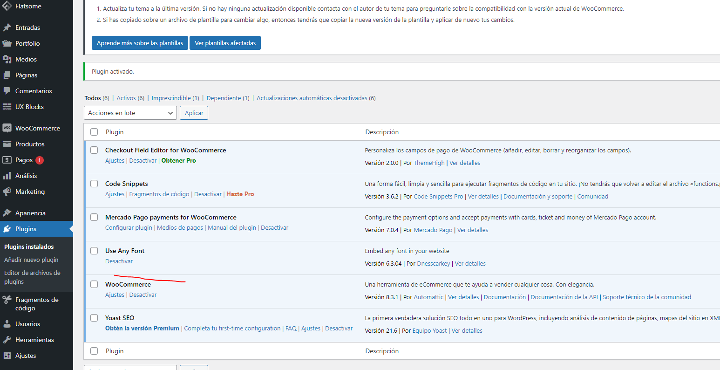The image size is (720, 370).
Task: Filter plugins by Dependiente
Action: 224,98
